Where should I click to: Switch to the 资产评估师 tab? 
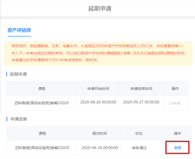coord(19,30)
